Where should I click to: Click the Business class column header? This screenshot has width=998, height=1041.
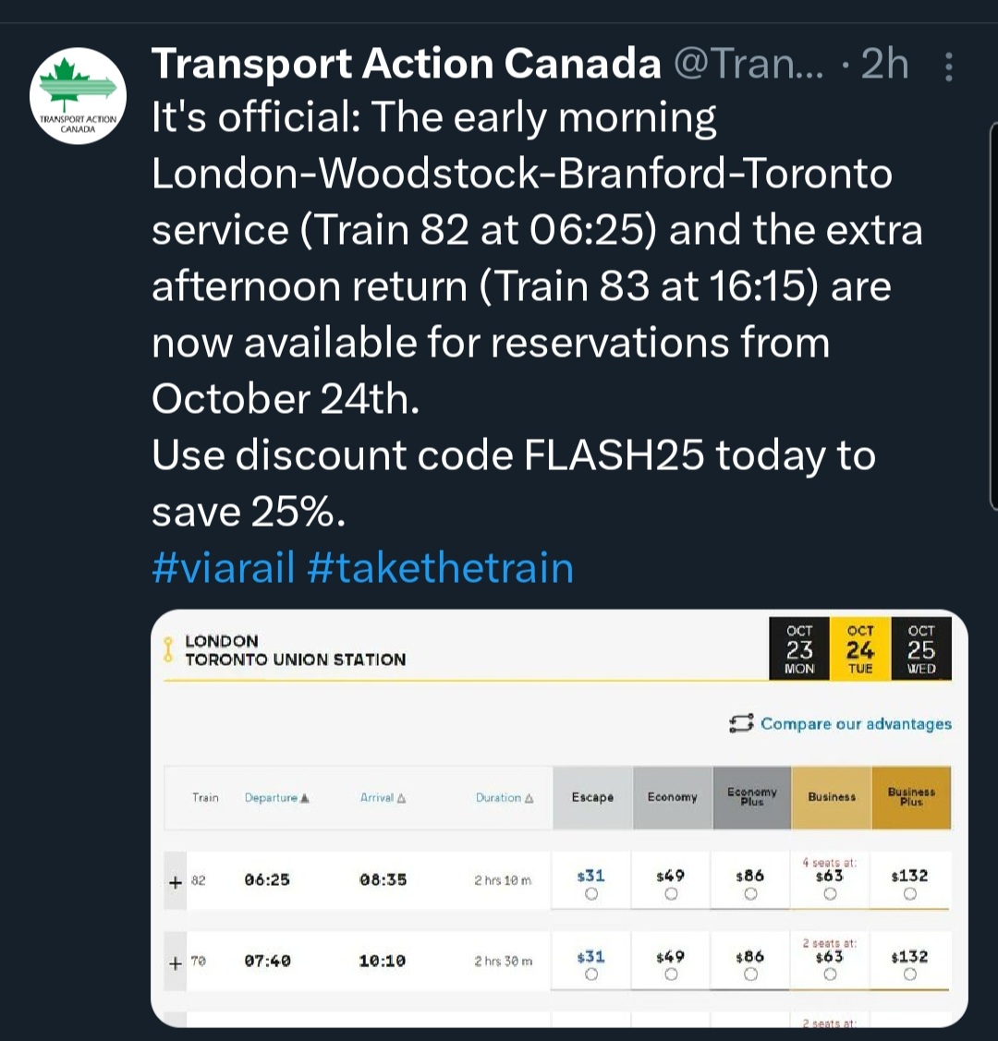[832, 797]
